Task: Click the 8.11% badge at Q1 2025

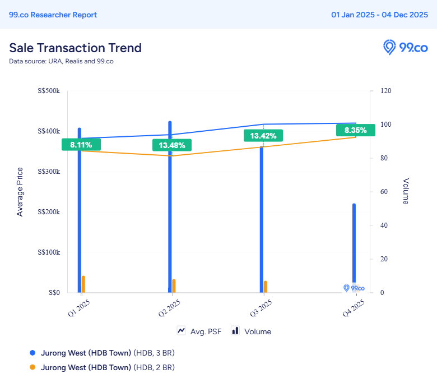Action: point(81,145)
